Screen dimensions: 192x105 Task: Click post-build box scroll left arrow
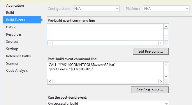pyautogui.click(x=50, y=81)
